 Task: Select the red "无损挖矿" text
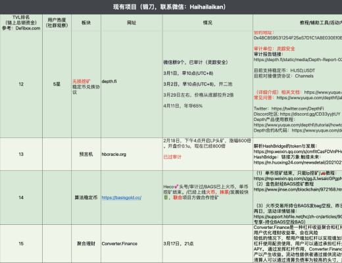tap(82, 82)
